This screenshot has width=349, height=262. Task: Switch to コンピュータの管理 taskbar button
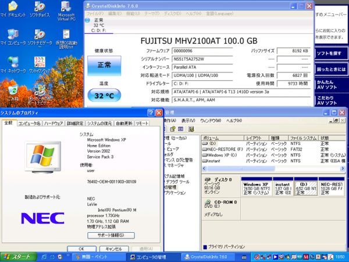[153, 257]
